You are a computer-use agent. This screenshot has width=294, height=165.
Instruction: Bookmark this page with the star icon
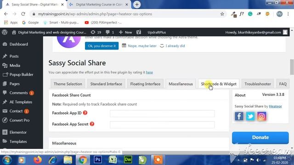[x=222, y=14]
